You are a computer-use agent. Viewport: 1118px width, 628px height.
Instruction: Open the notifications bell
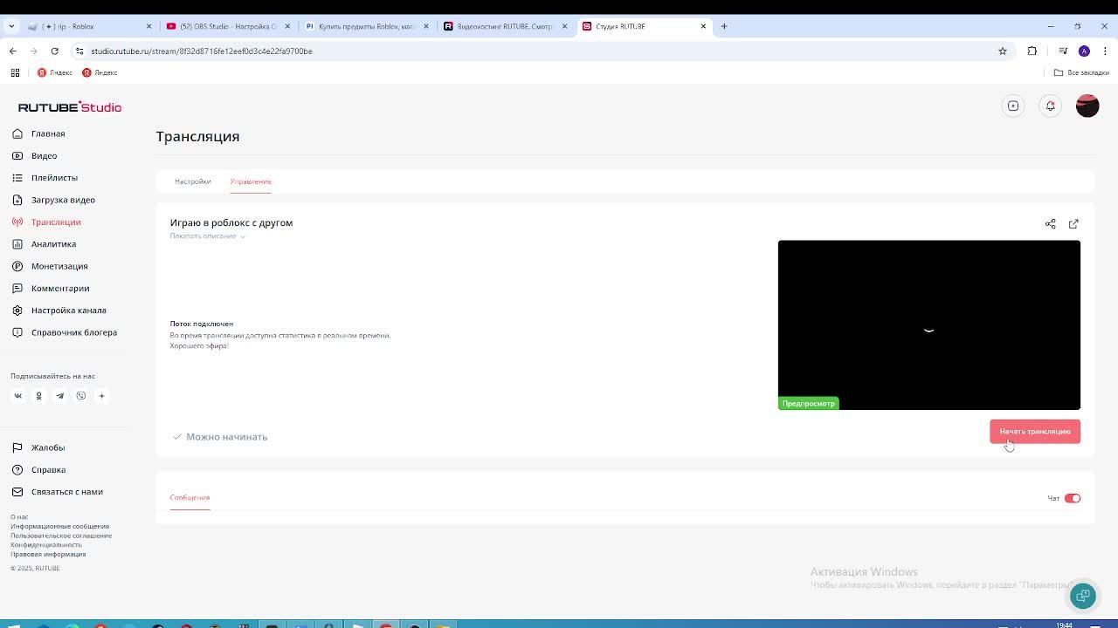pos(1051,106)
